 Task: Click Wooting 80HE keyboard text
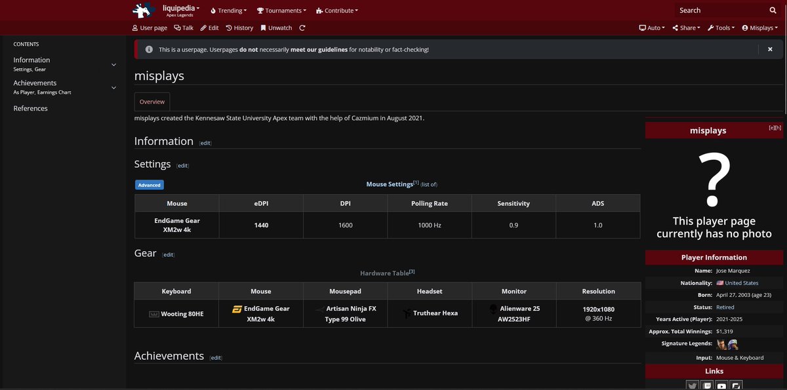click(x=182, y=314)
